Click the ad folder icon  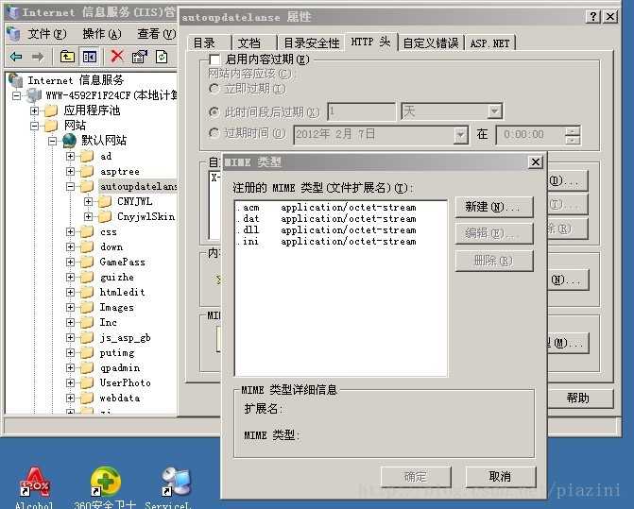click(x=86, y=156)
